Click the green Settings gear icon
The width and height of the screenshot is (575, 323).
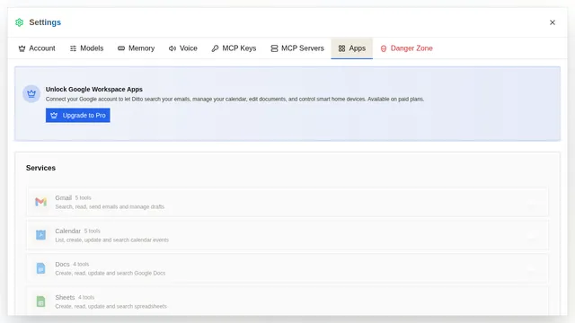[x=20, y=22]
